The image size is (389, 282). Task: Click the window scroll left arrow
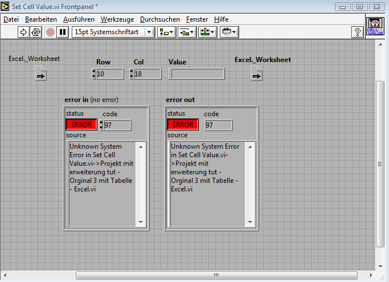[5, 275]
